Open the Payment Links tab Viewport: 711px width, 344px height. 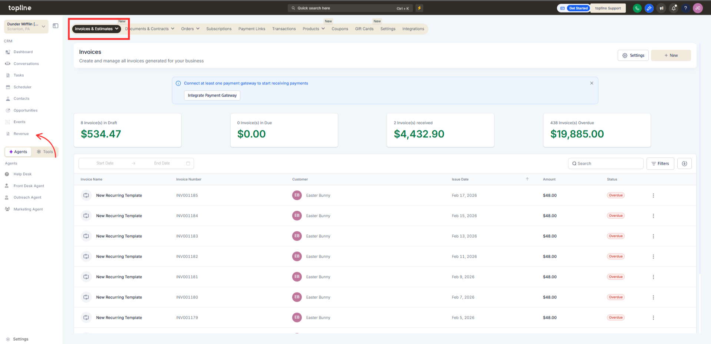[252, 29]
